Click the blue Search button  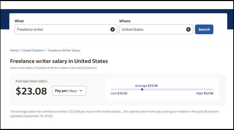(204, 29)
